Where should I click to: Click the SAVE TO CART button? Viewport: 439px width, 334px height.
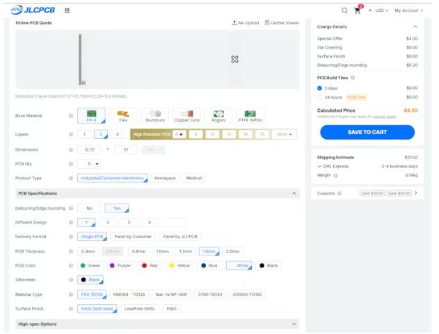click(367, 132)
